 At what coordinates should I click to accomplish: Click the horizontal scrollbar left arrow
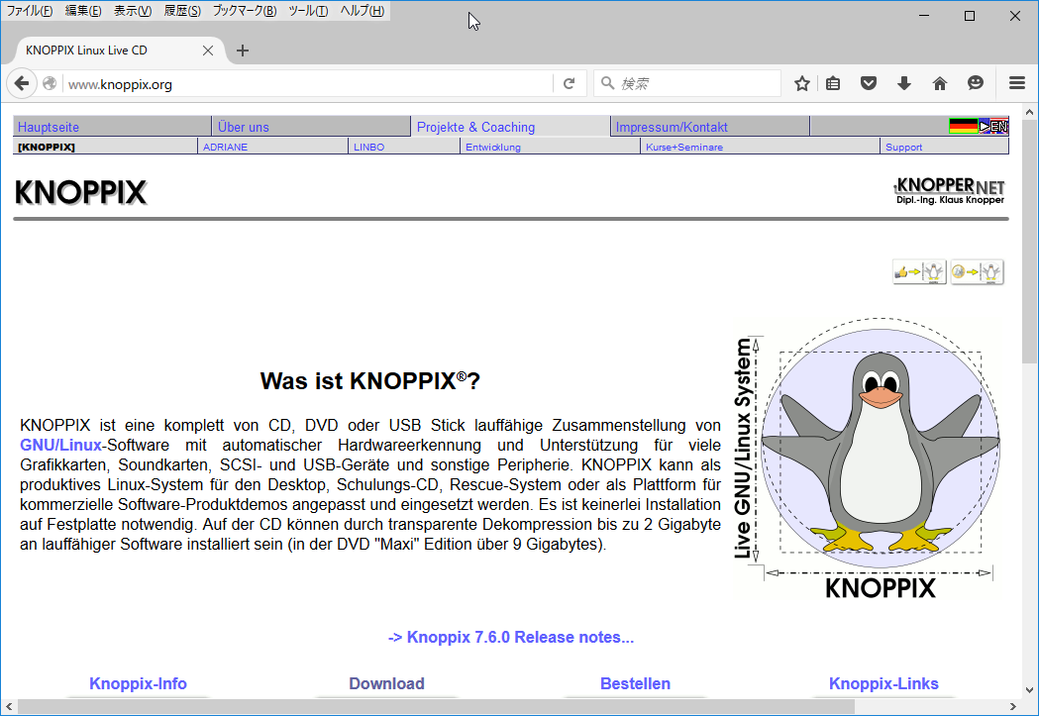(9, 707)
